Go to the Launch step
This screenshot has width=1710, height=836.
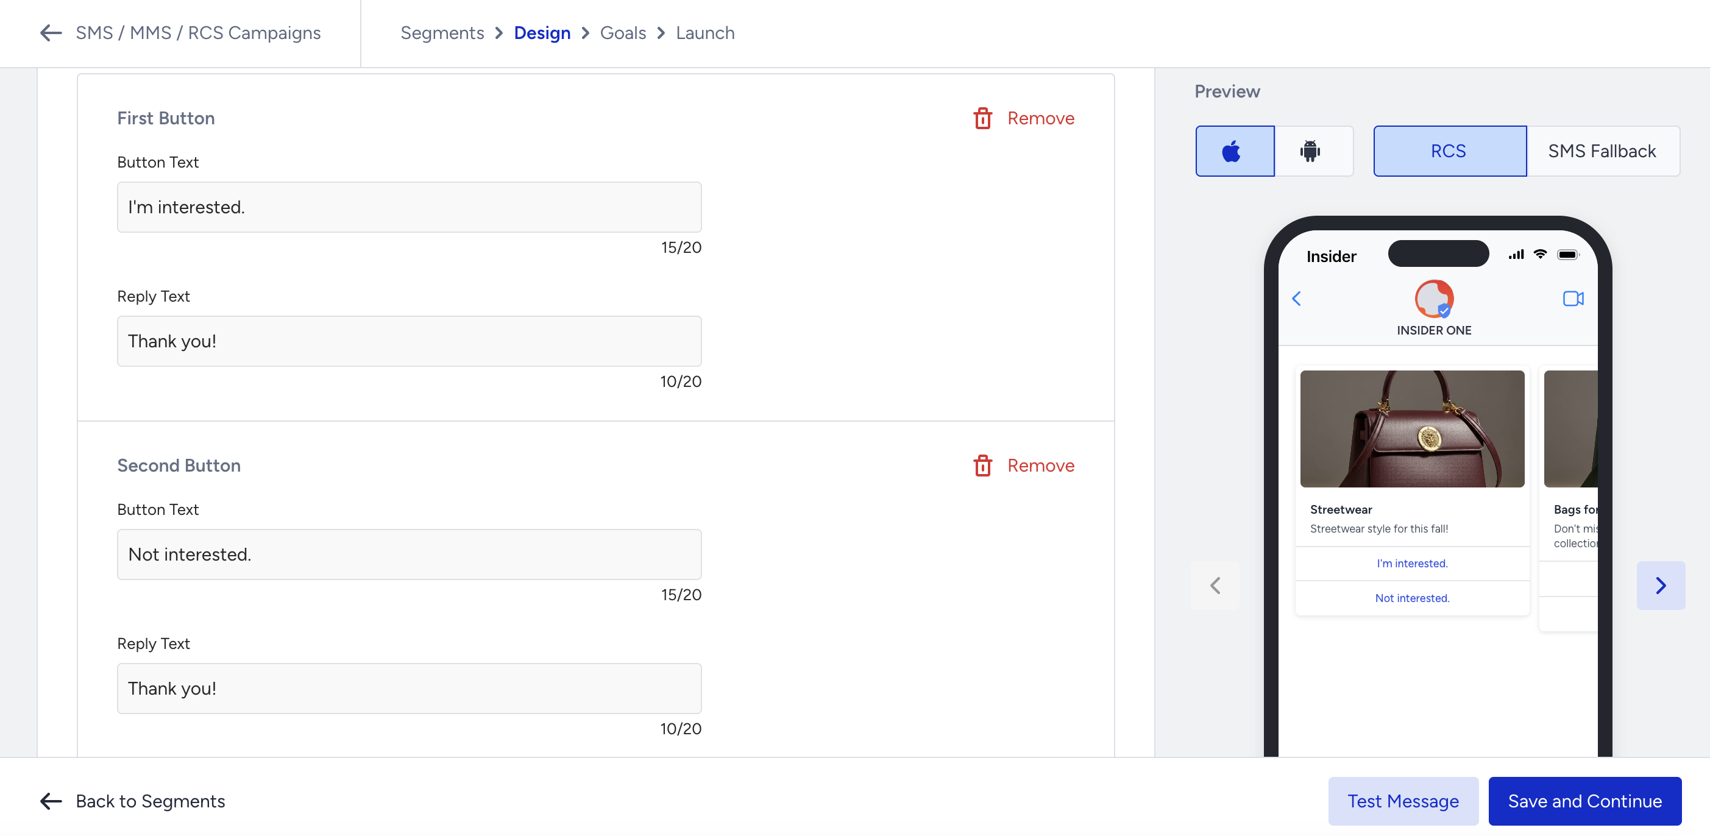coord(705,32)
